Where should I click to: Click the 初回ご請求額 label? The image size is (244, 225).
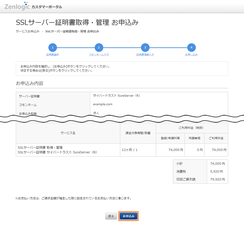click(186, 179)
